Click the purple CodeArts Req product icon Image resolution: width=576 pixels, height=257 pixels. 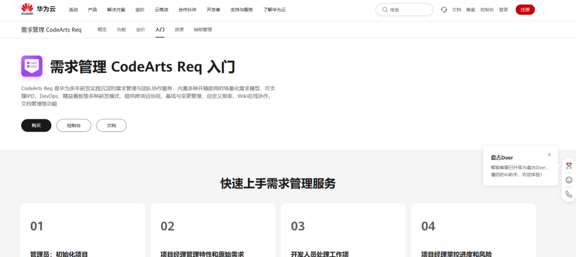tap(31, 66)
